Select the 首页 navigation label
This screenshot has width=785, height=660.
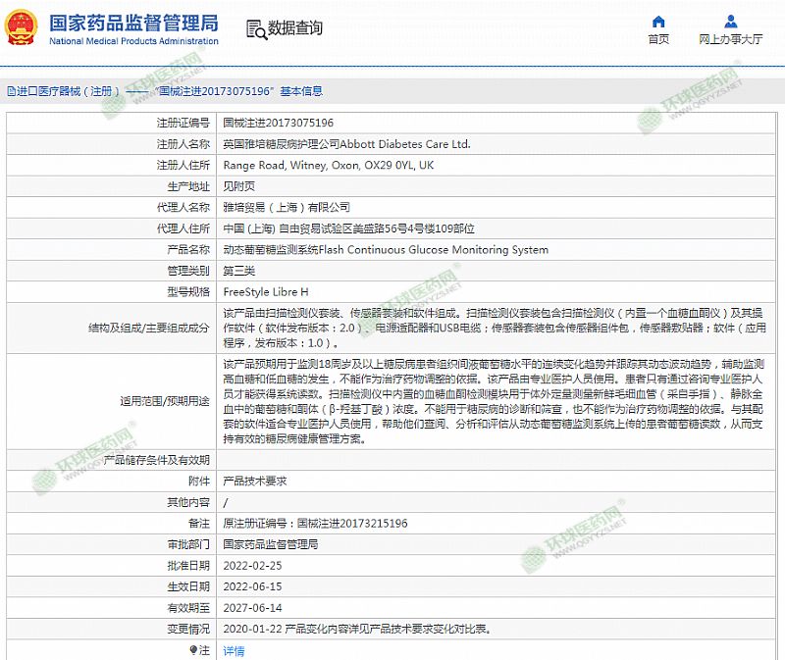click(658, 40)
